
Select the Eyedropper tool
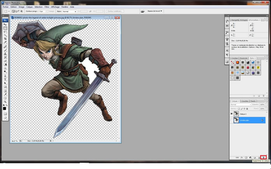[5, 94]
